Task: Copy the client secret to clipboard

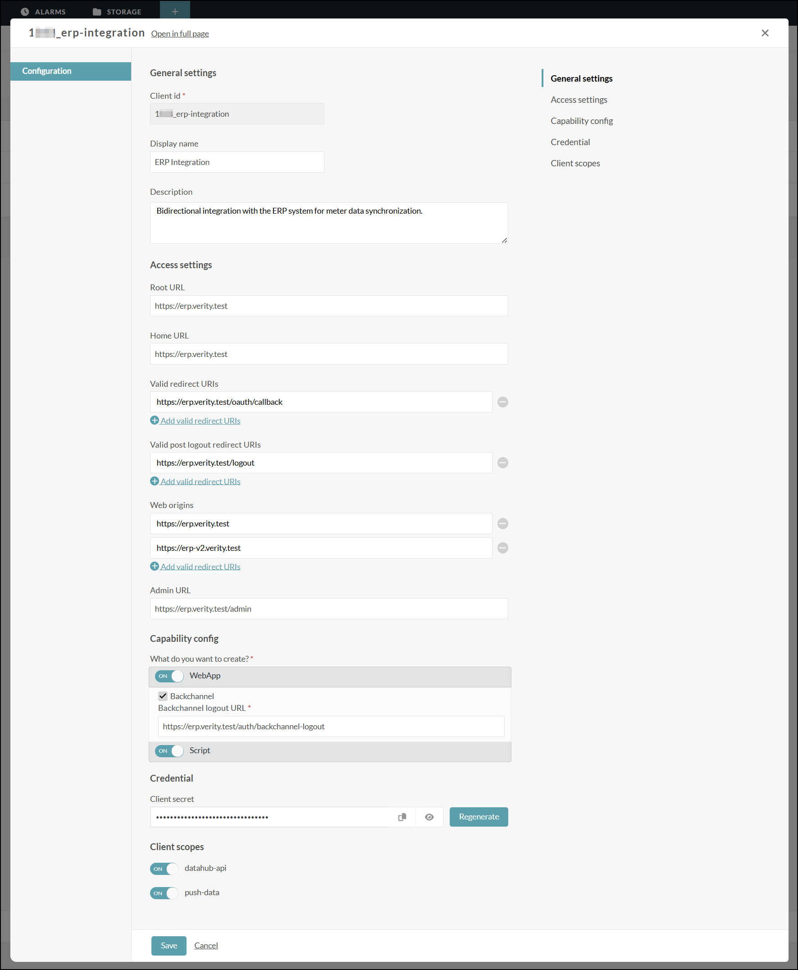Action: coord(402,817)
